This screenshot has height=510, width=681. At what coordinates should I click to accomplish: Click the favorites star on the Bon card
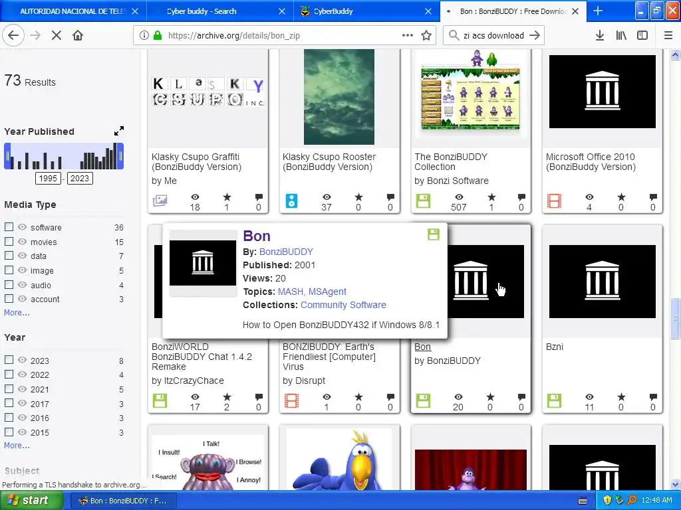click(490, 397)
